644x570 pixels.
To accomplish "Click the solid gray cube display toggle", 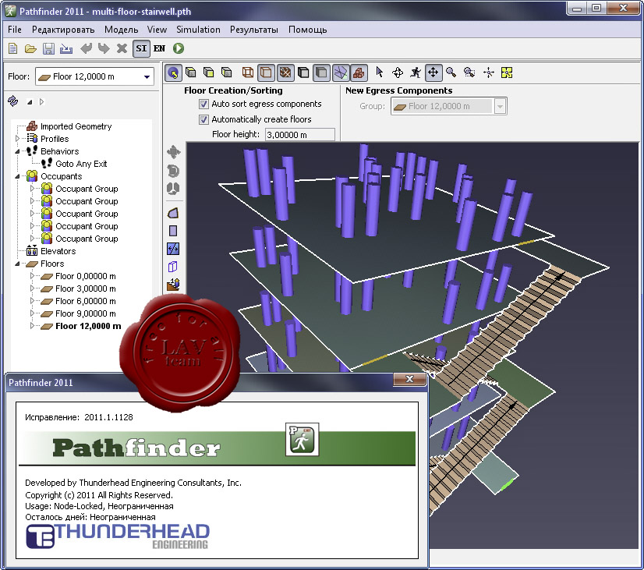I will (321, 73).
